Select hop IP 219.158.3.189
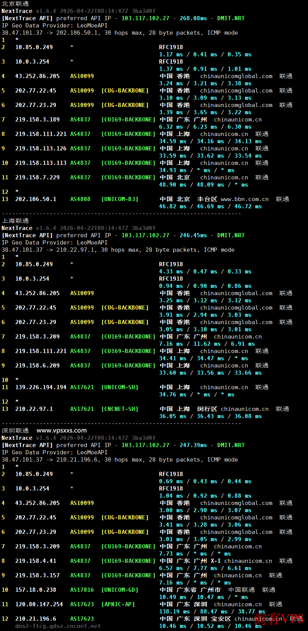308x631 pixels. [x=37, y=120]
